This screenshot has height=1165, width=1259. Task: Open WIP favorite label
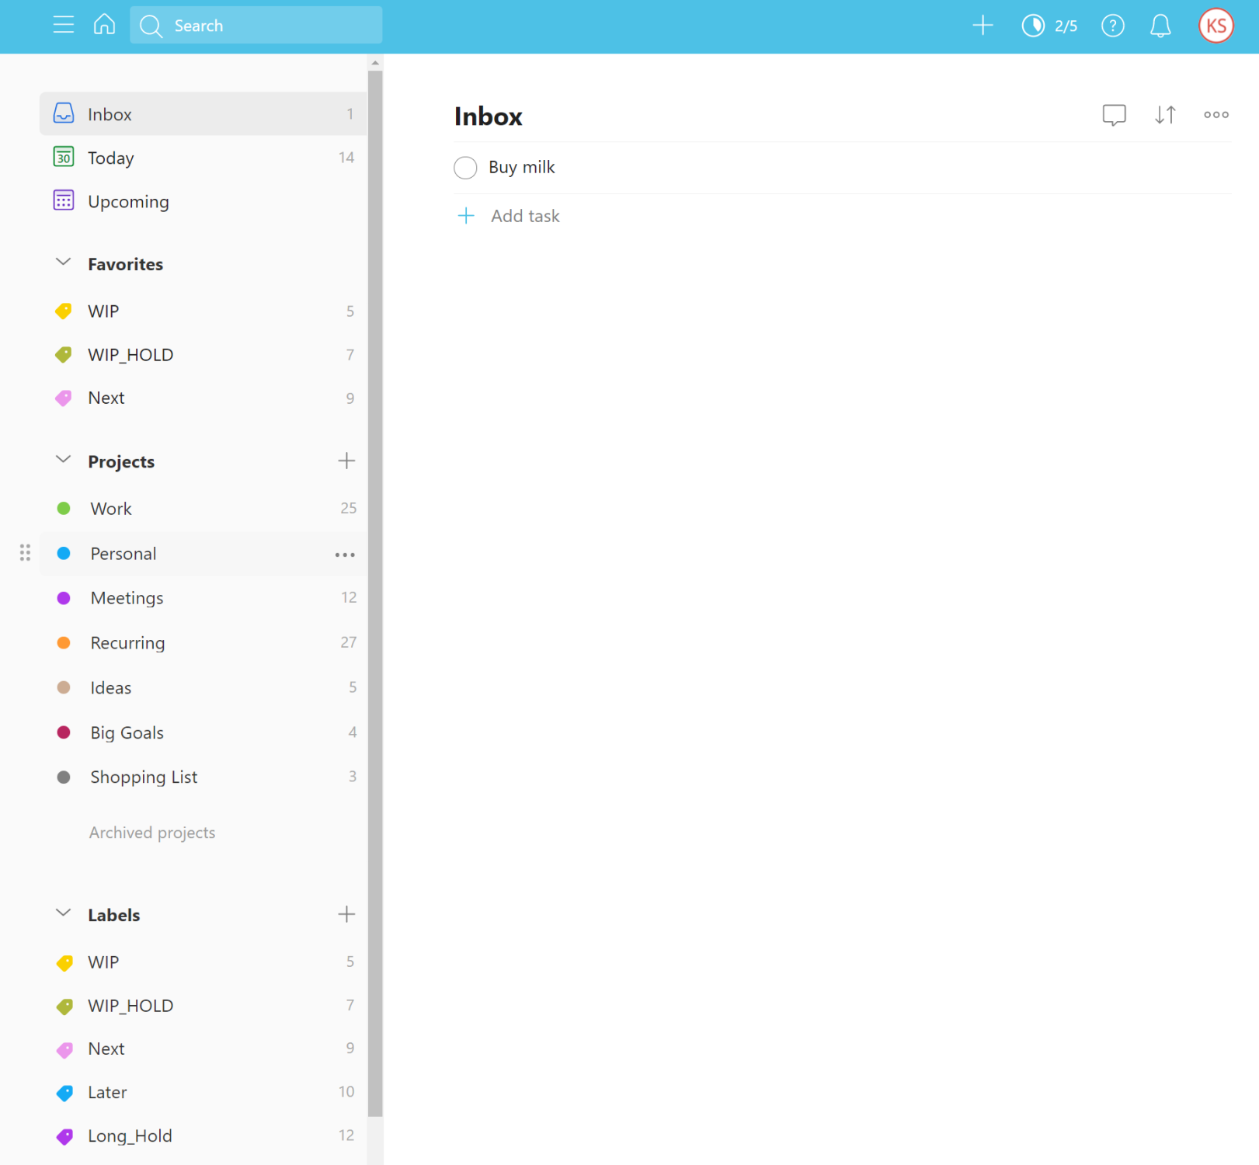tap(203, 311)
